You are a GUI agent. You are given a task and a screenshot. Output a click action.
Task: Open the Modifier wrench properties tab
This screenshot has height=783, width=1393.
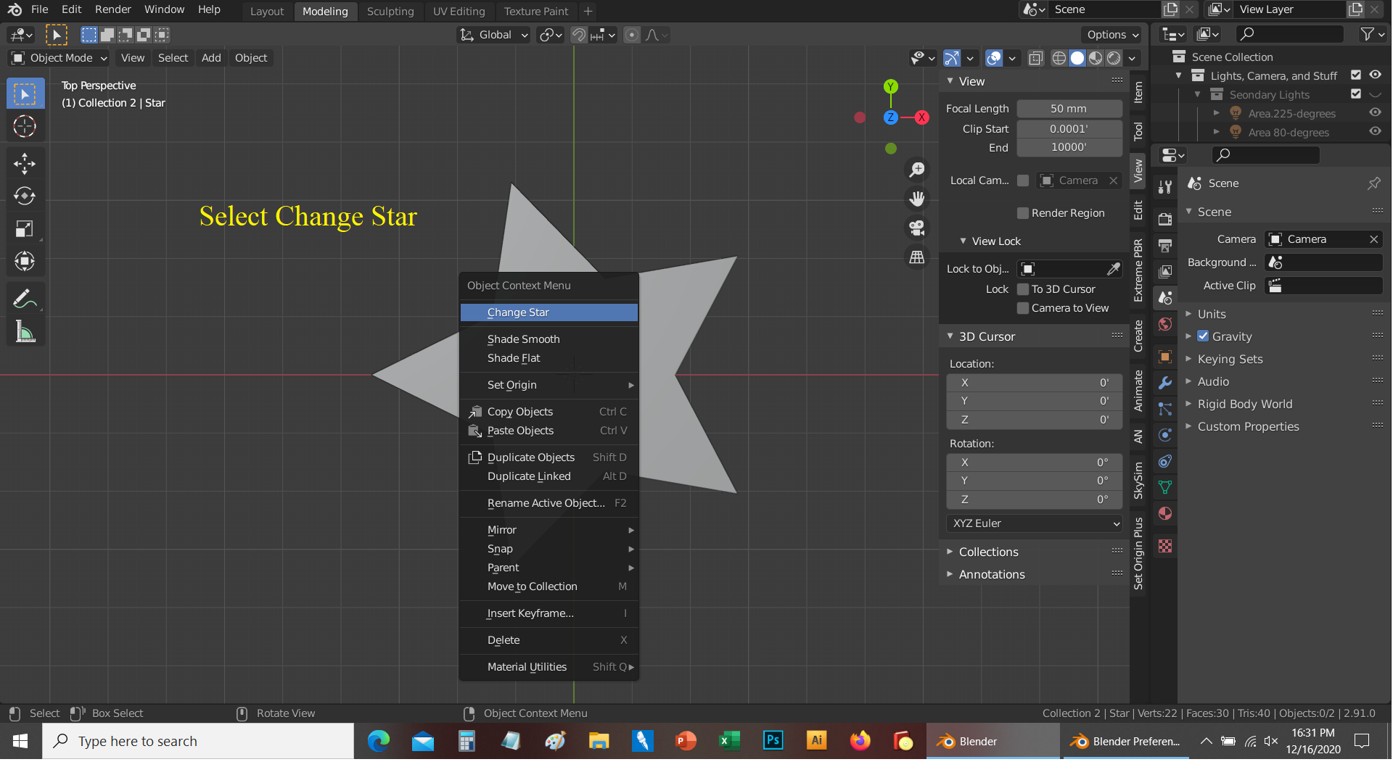pos(1165,383)
